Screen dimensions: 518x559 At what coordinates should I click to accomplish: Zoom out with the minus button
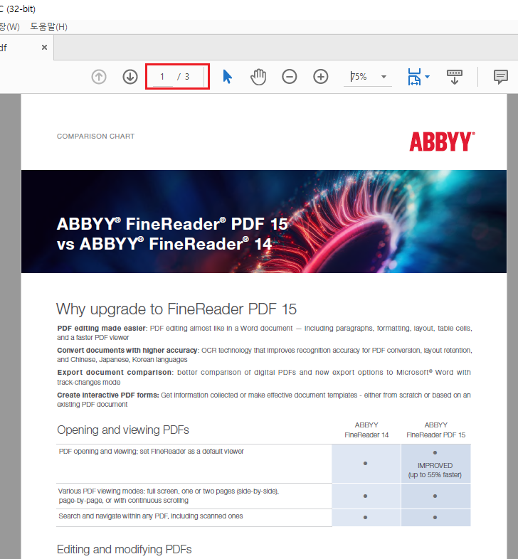click(290, 77)
